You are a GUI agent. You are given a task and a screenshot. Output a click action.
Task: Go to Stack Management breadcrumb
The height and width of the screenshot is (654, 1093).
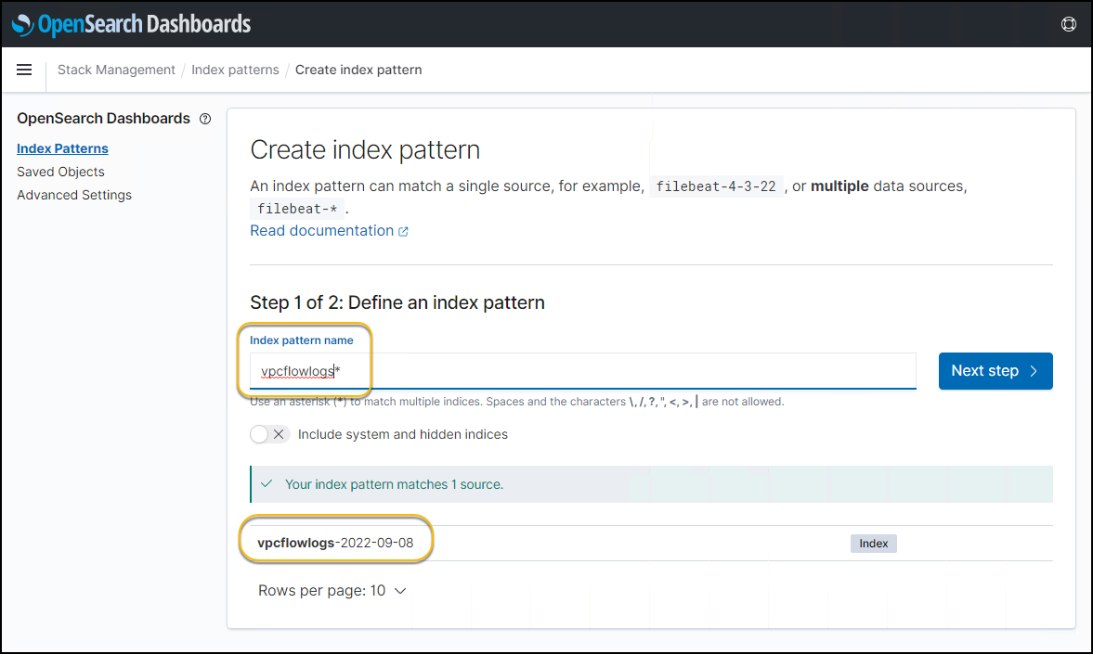116,70
